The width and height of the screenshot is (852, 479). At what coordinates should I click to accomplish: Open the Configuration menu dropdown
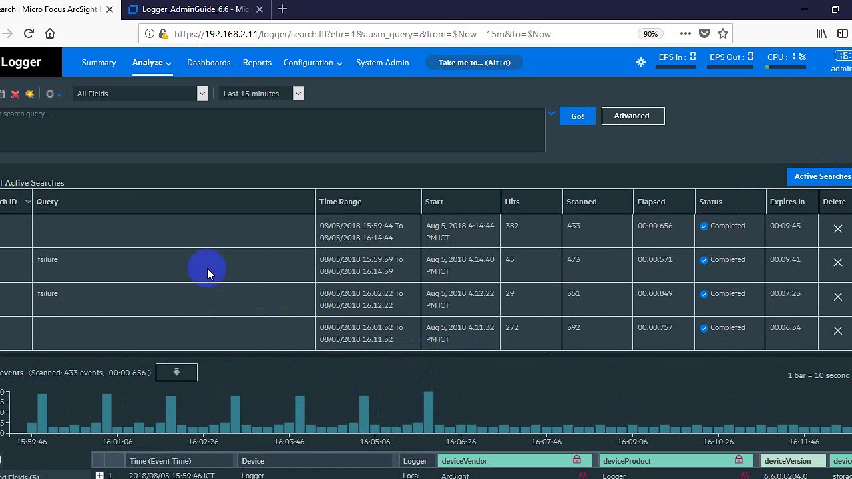pos(313,63)
